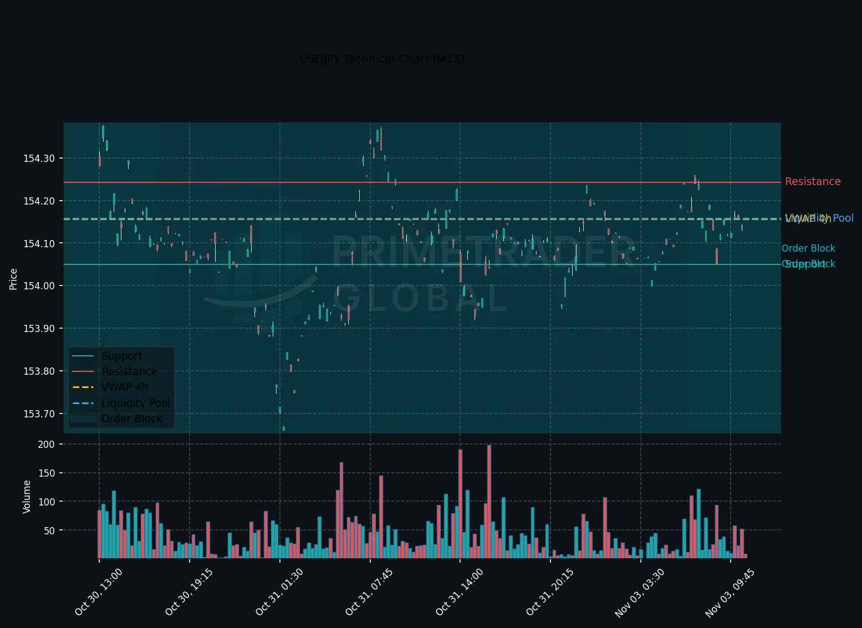
Task: Click the upper "Order Block" label beside chart
Action: (808, 249)
